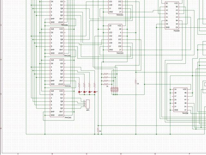Click the 3Y pin on the 74HC08
206x155 pixels.
185,110
